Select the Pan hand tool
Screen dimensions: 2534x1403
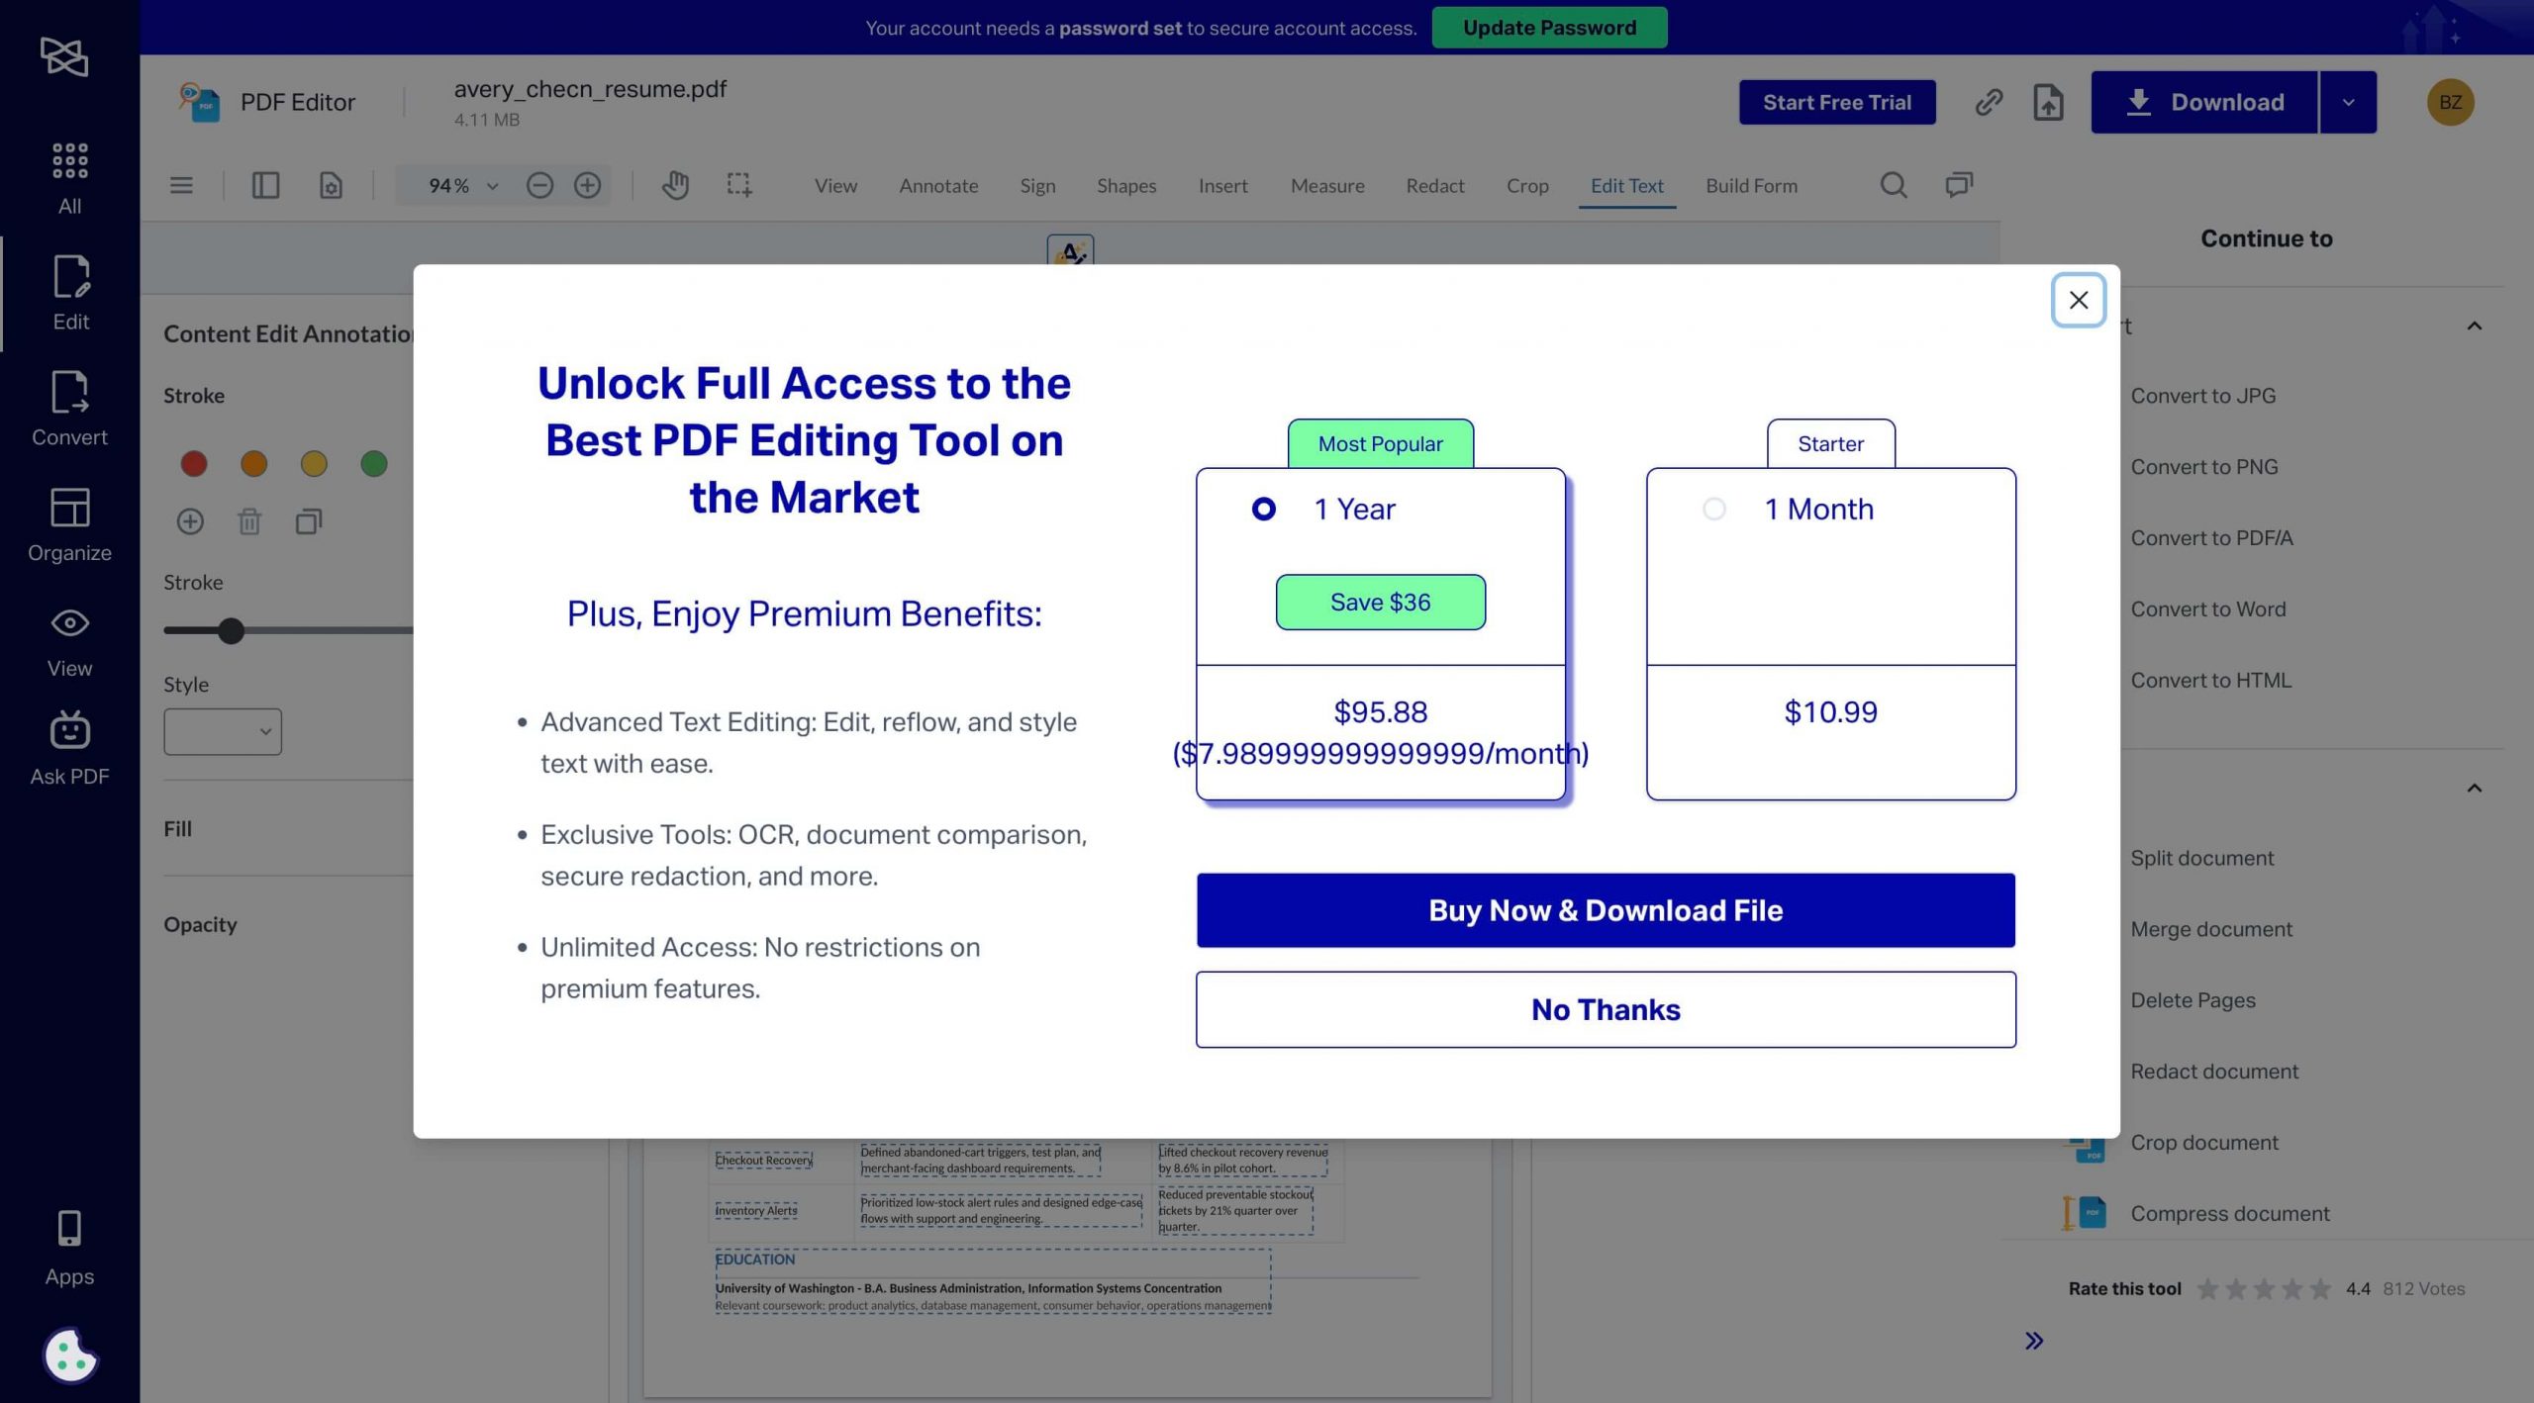tap(675, 185)
